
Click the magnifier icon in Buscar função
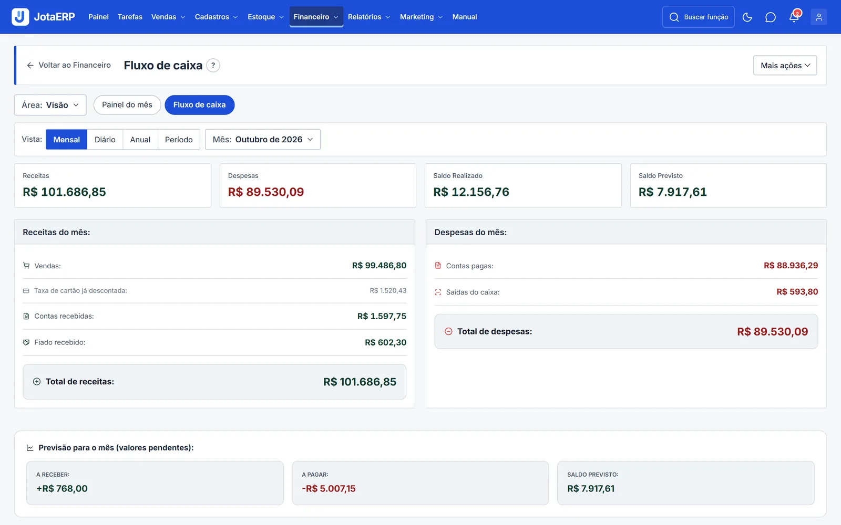[x=674, y=17]
